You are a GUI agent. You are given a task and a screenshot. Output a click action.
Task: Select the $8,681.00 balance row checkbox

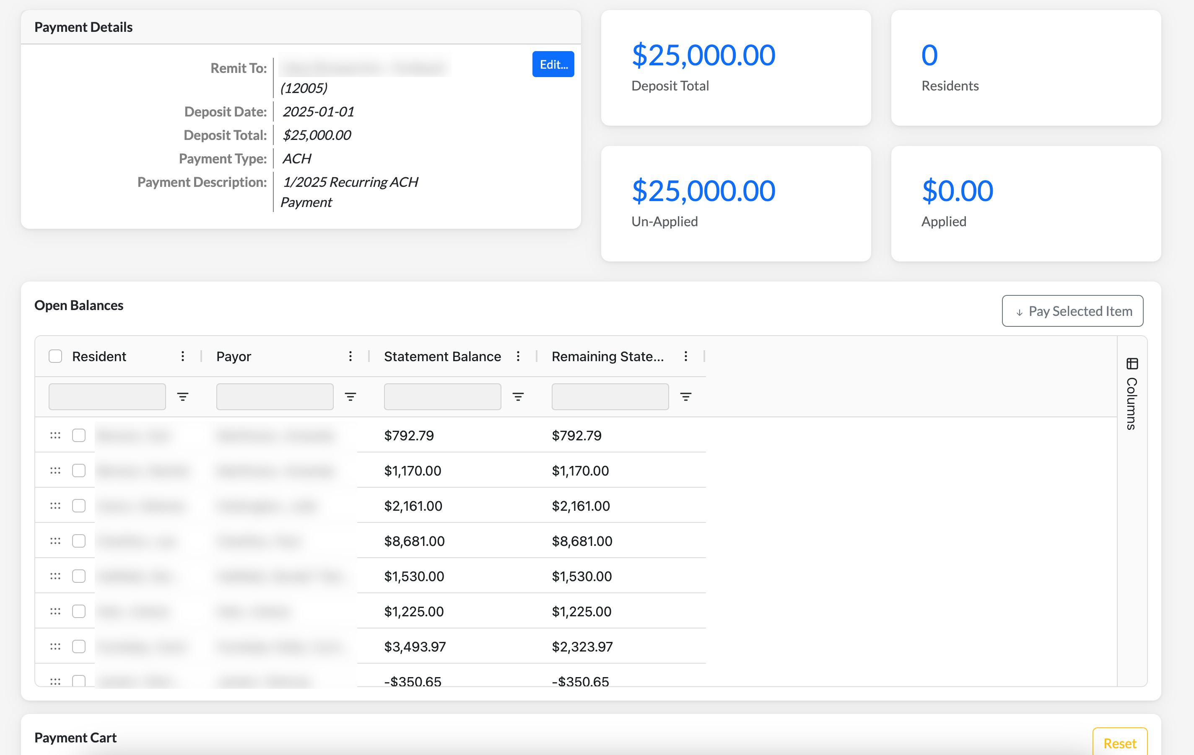click(x=79, y=541)
